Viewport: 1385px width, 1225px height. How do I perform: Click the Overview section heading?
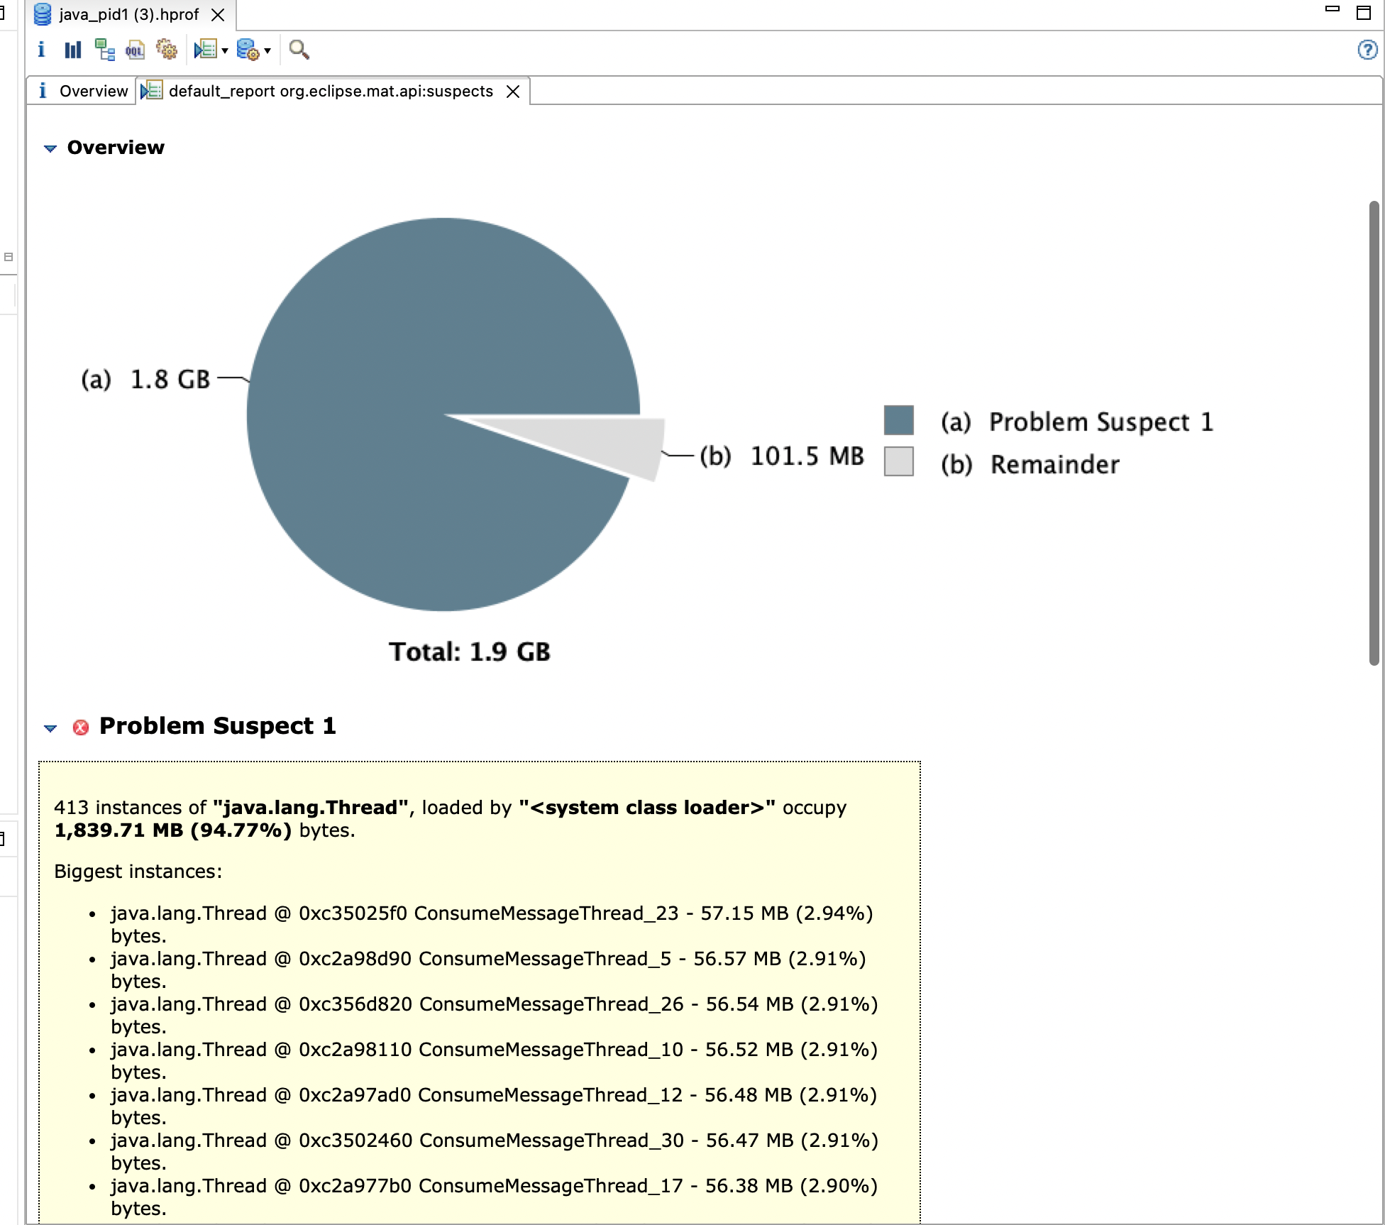pyautogui.click(x=116, y=148)
